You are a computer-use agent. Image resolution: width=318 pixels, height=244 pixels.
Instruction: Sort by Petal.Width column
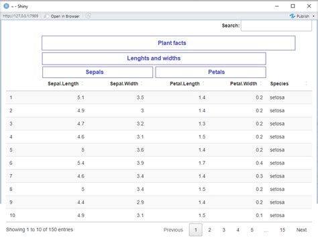click(244, 84)
